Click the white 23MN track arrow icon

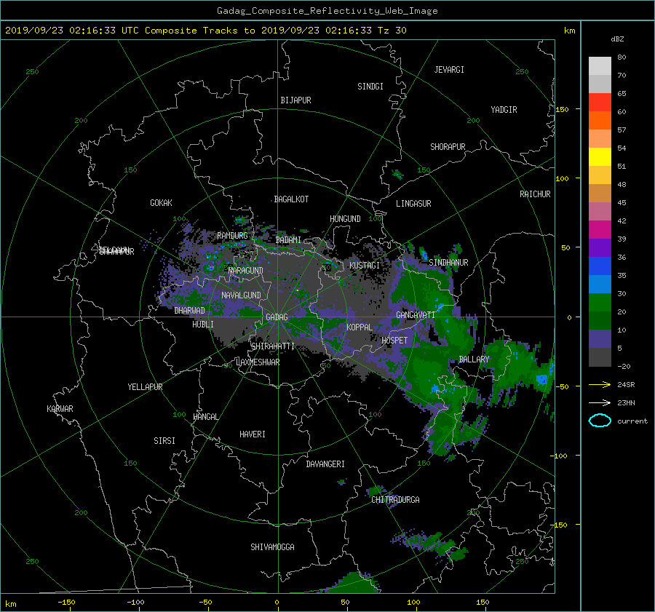click(600, 402)
